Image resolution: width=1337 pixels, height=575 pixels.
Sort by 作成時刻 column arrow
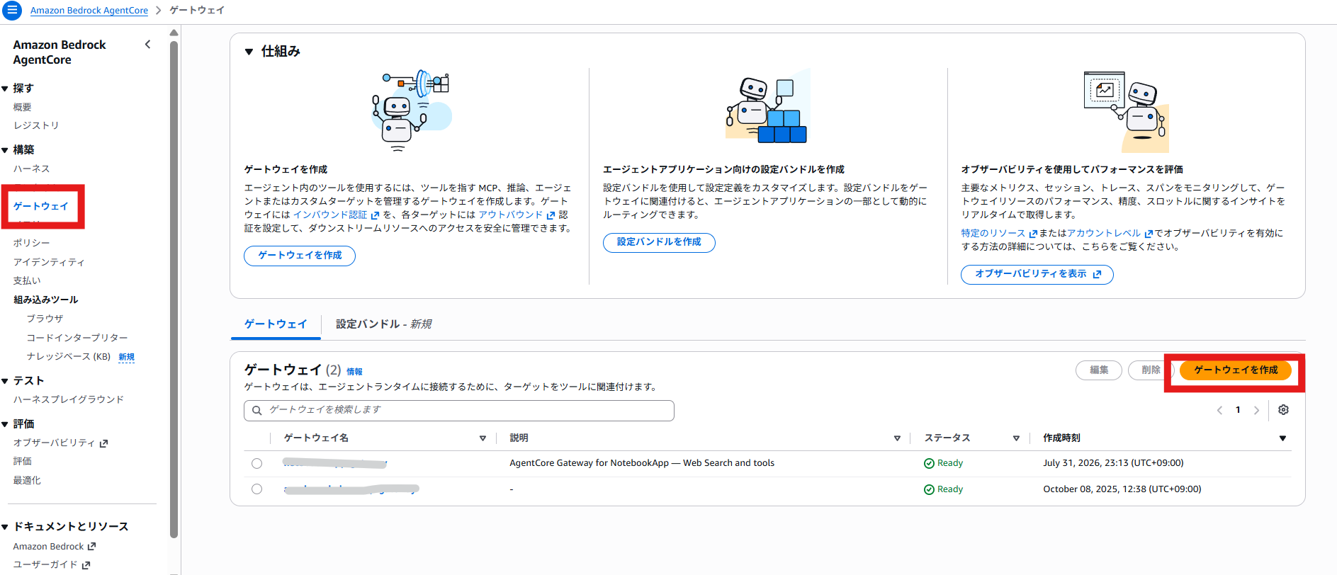[x=1282, y=438]
